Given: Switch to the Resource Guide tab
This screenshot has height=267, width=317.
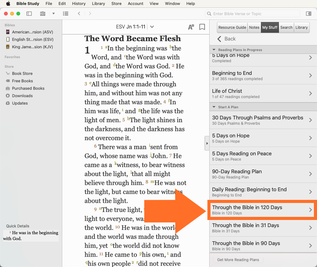Looking at the screenshot, I should pyautogui.click(x=232, y=27).
